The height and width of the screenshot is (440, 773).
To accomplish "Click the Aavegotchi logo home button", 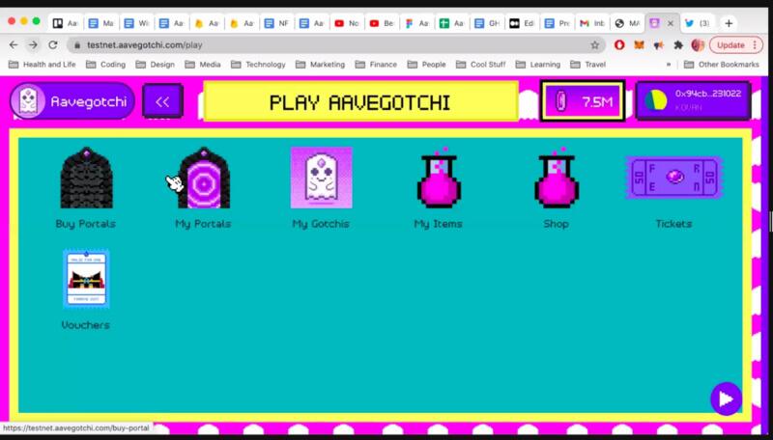I will tap(72, 101).
